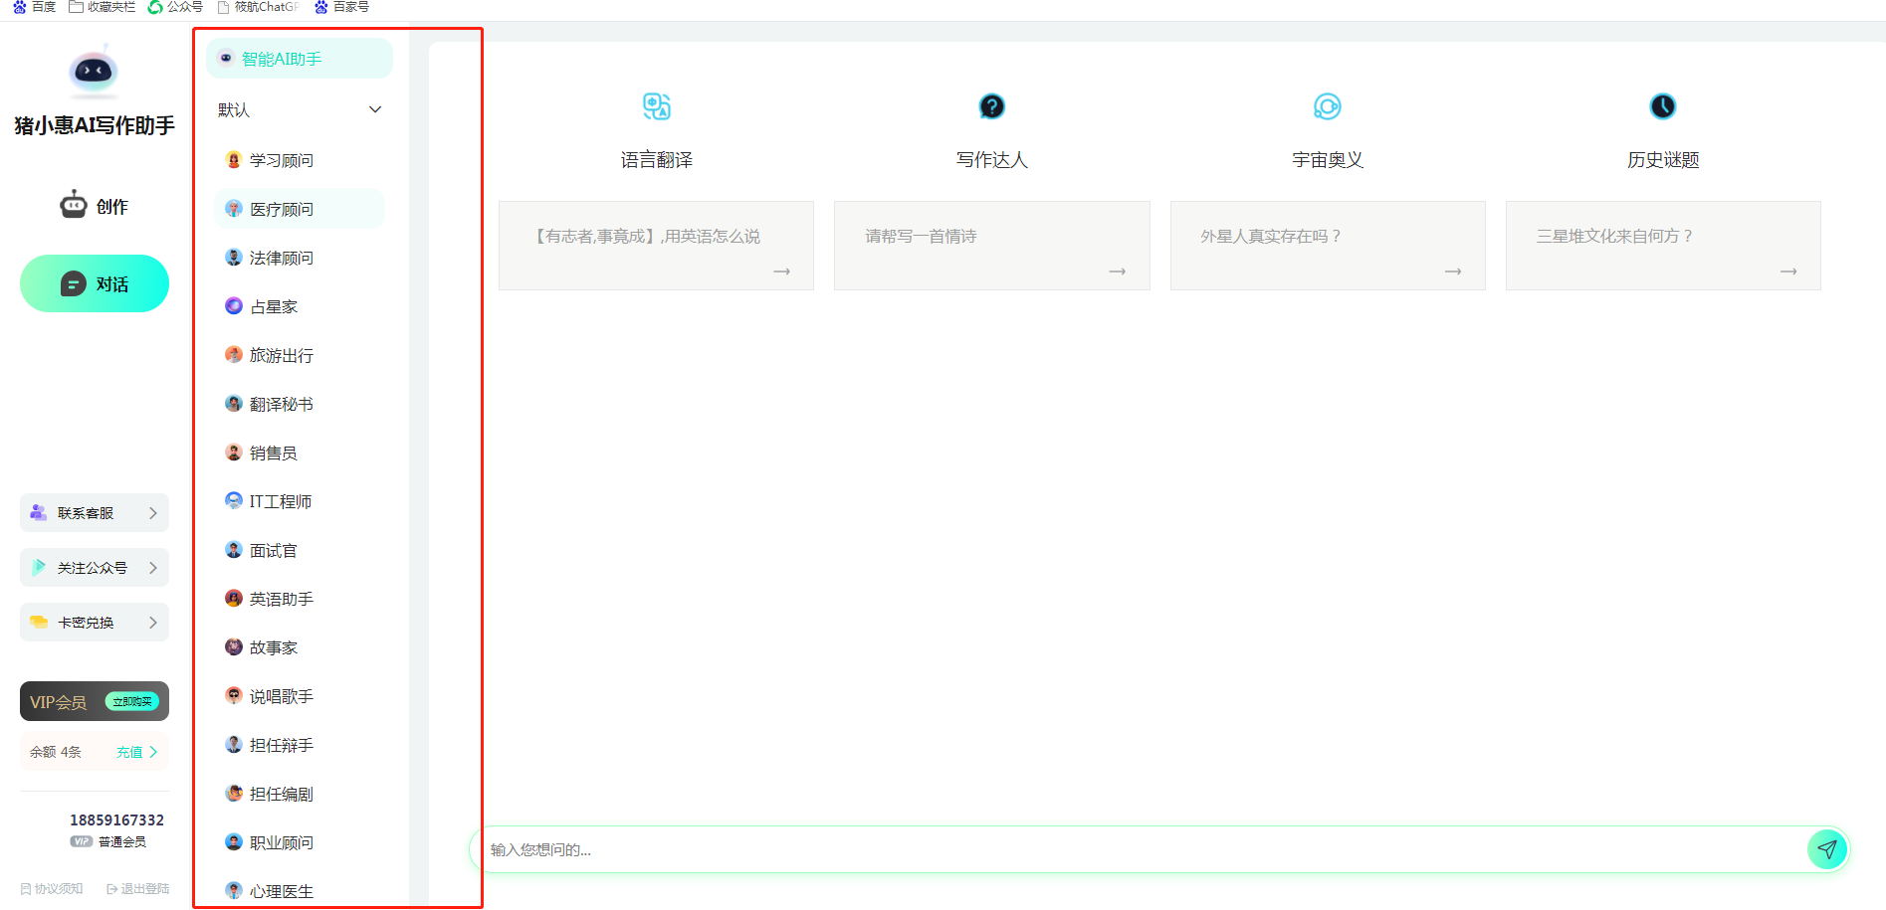Click the 语言翻译 translation icon

pyautogui.click(x=656, y=106)
